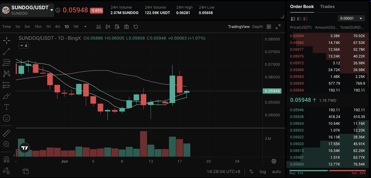Open the SUNDOG info circle icon
Screen dimensions: 371x178
(x=58, y=10)
